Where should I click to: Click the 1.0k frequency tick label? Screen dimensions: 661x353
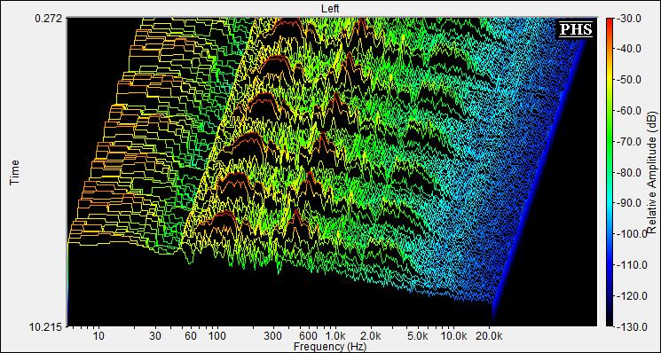(337, 336)
